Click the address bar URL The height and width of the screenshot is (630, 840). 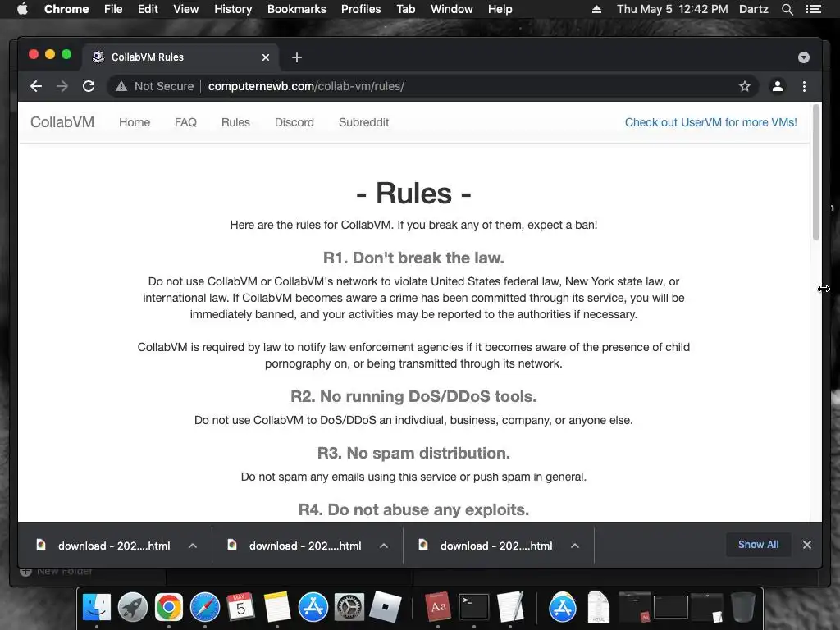pyautogui.click(x=306, y=86)
